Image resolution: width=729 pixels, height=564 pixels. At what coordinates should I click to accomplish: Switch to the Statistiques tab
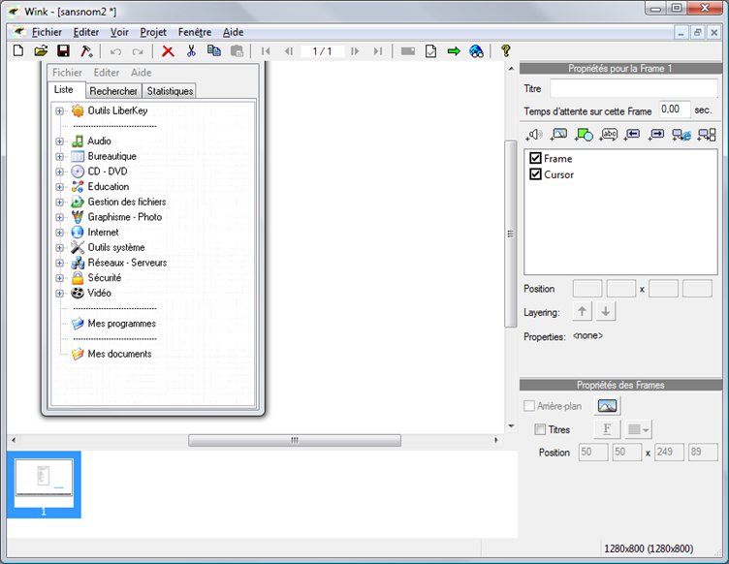coord(170,91)
